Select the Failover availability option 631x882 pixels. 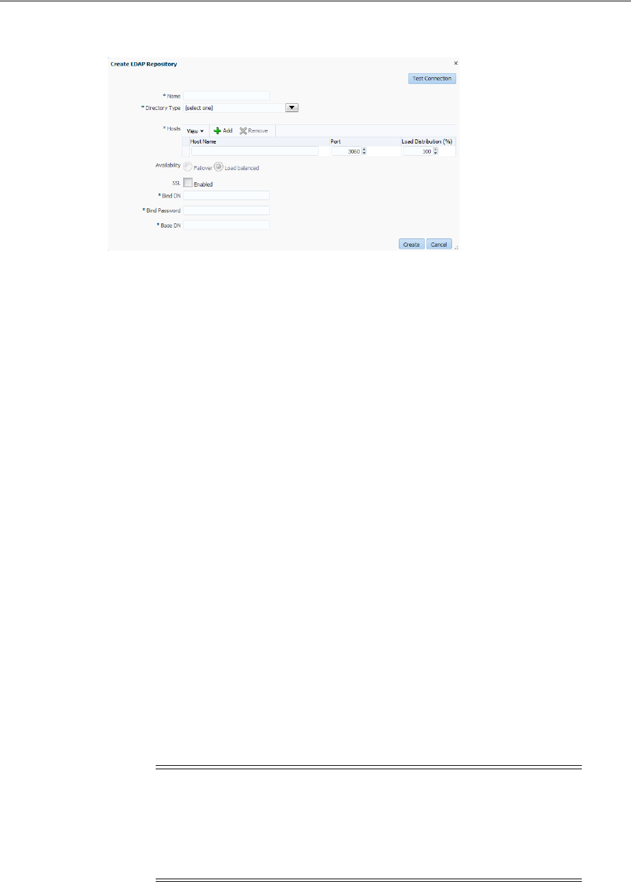[188, 166]
